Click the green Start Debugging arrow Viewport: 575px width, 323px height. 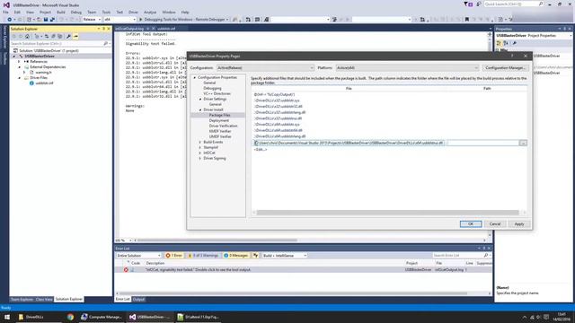click(140, 20)
